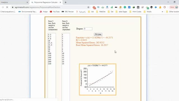Open the Sat bookmarks folder
This screenshot has height=101, width=179.
[x=110, y=12]
